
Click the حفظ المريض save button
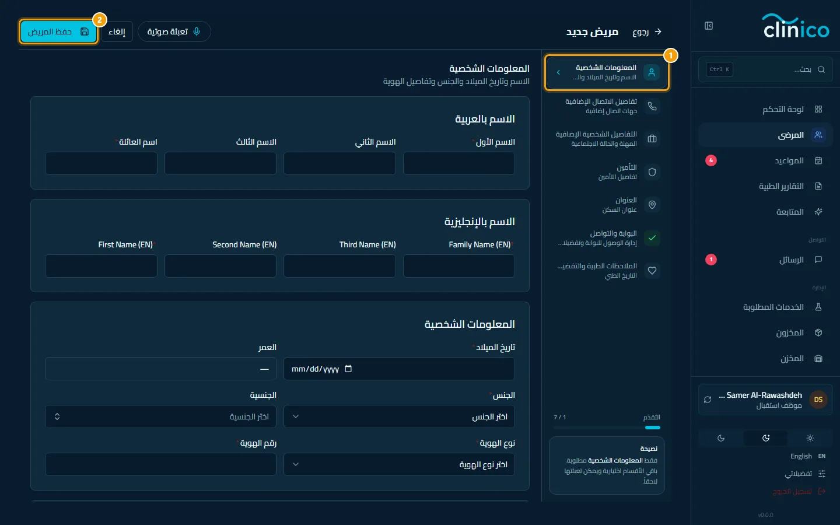58,32
